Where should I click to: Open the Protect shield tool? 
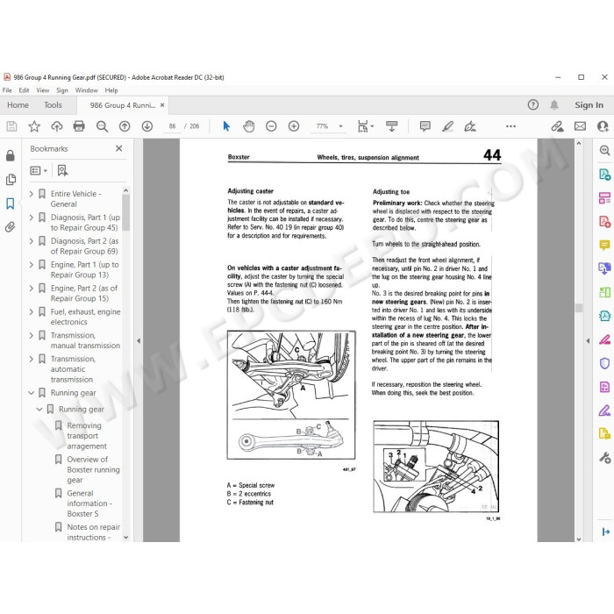pyautogui.click(x=604, y=363)
